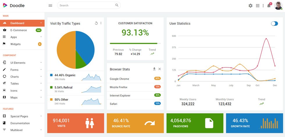Click the Documentation book icon

click(4, 123)
